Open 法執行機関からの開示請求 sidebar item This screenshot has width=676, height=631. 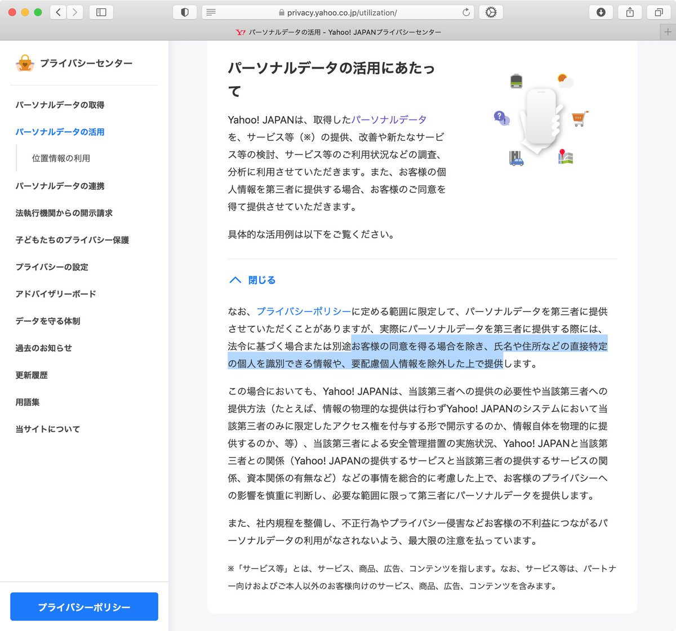[x=64, y=213]
